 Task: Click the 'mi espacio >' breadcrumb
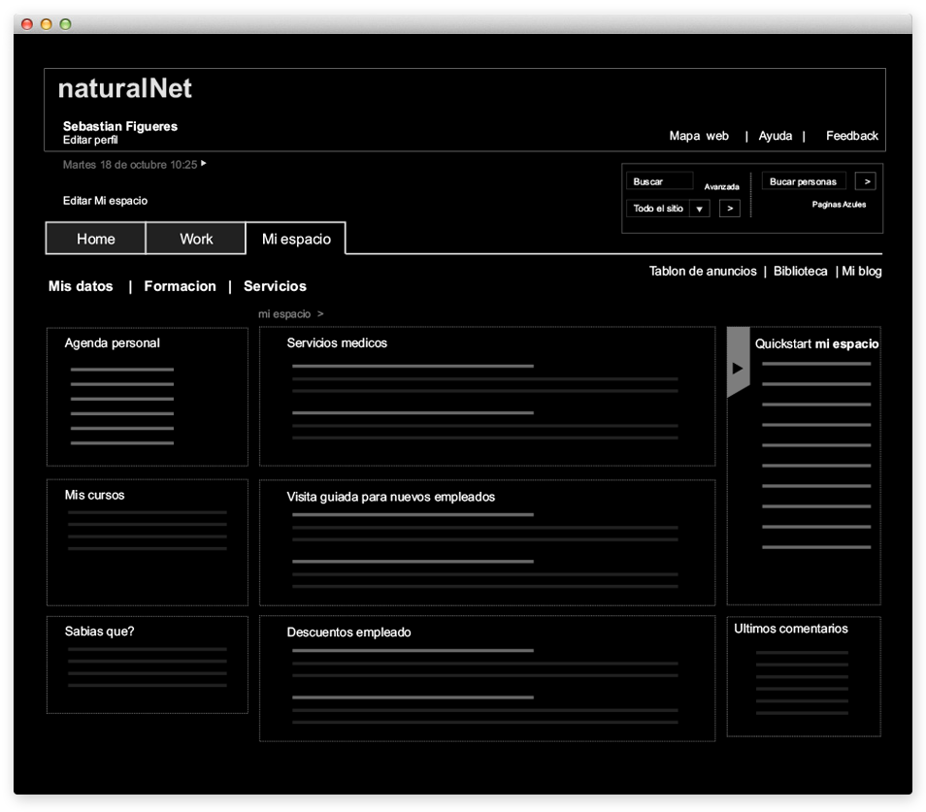click(x=290, y=314)
